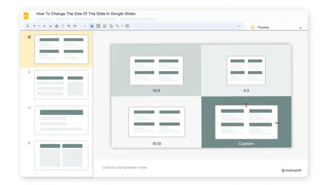Select the line tool
Image resolution: width=330 pixels, height=185 pixels.
coord(117,26)
